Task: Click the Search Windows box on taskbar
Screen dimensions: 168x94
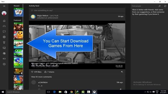Action: [25, 92]
